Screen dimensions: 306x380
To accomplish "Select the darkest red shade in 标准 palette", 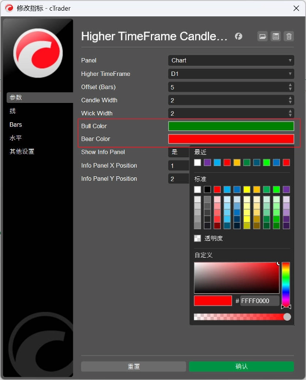I will 217,226.
